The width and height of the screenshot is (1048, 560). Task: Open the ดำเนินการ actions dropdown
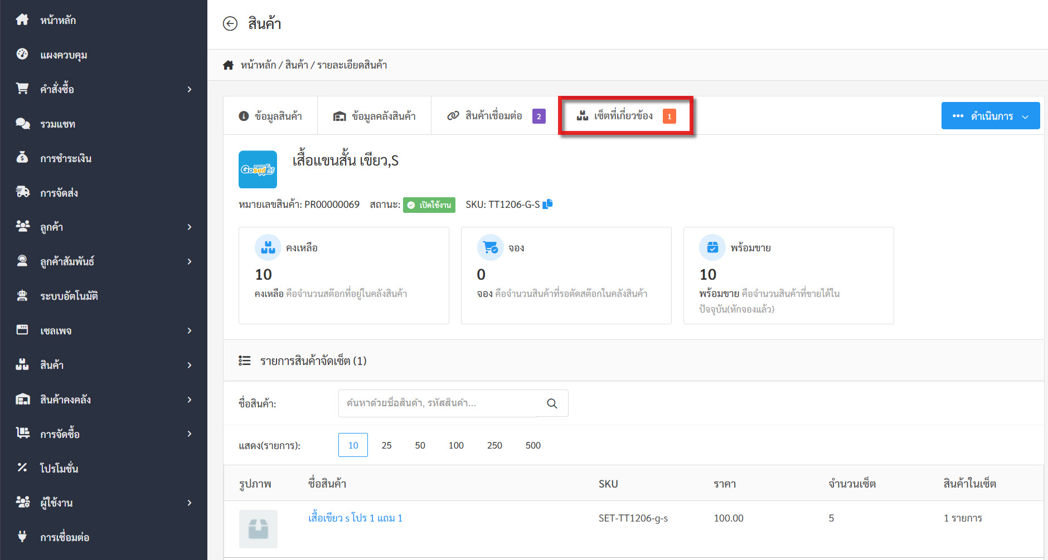point(990,116)
